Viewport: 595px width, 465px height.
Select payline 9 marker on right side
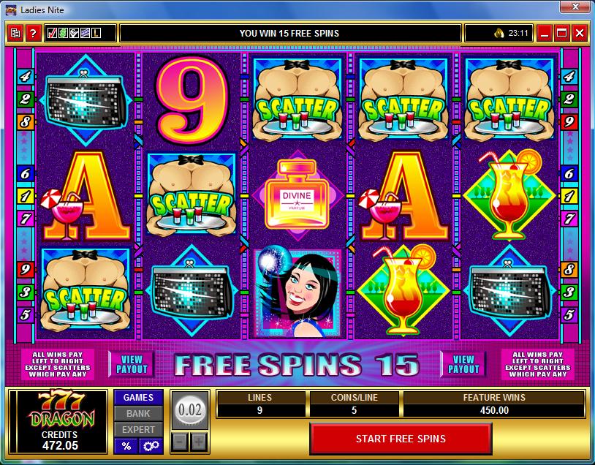569,122
